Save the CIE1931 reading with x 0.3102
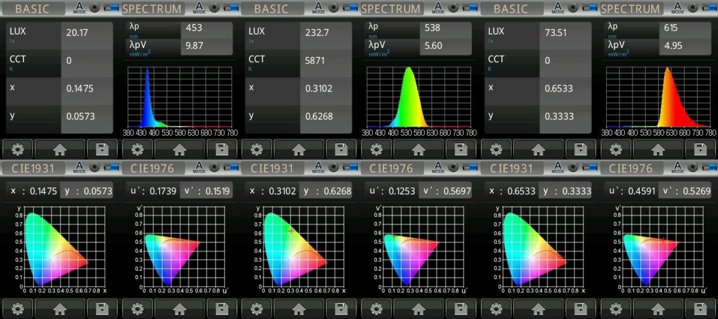Screen dimensions: 718x319 pos(342,308)
